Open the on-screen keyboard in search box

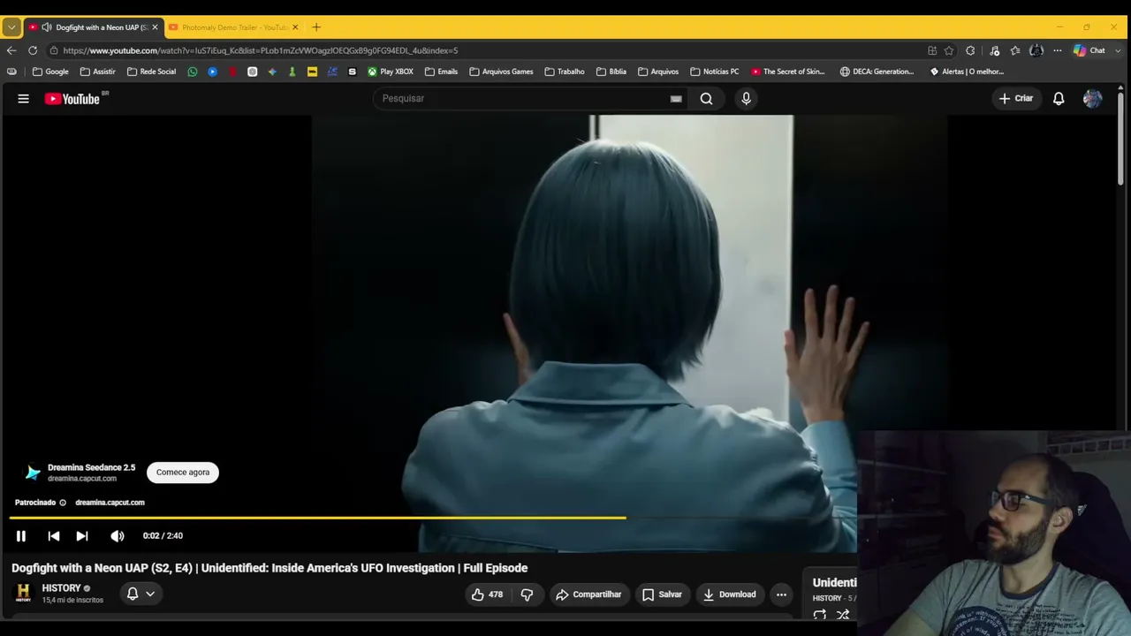[x=676, y=99]
